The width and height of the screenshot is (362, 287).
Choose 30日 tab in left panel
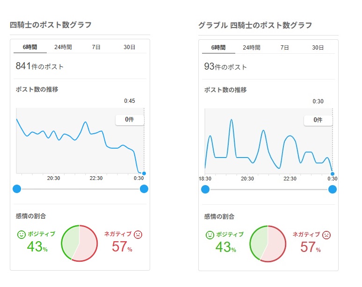pos(129,47)
